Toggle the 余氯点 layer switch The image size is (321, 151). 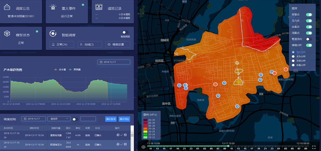[309, 27]
